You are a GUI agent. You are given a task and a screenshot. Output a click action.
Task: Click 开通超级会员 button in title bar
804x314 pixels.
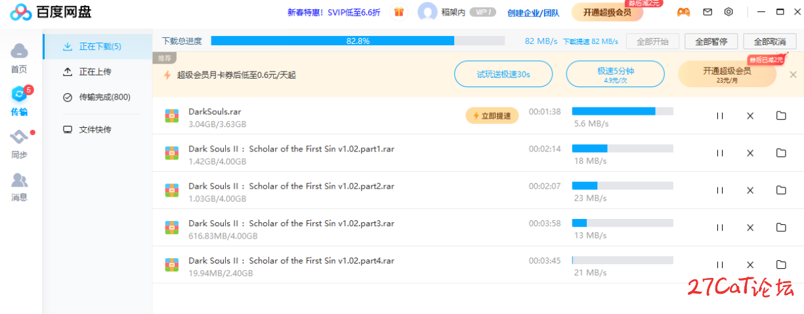pyautogui.click(x=607, y=12)
